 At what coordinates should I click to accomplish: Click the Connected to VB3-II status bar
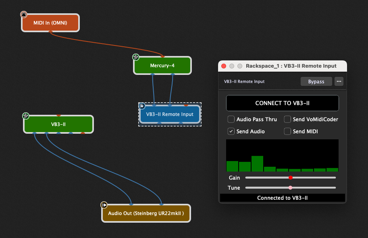point(282,198)
